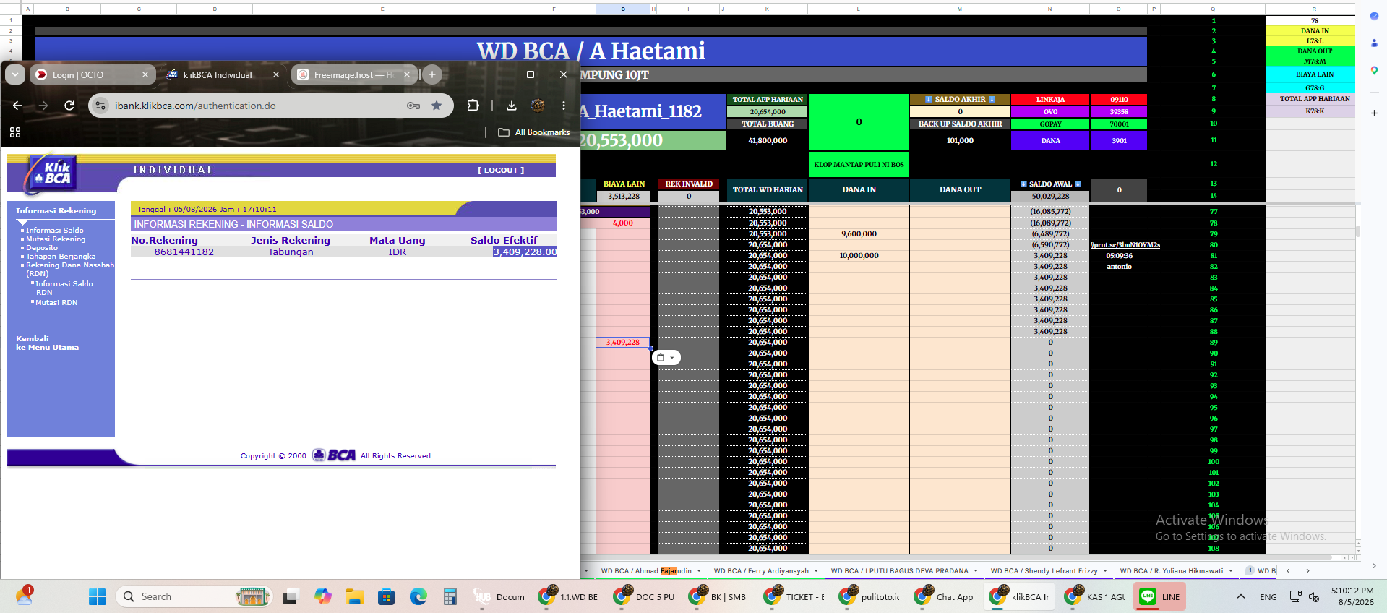Image resolution: width=1387 pixels, height=613 pixels.
Task: Get add-ons with the side panel plus
Action: pos(1374,113)
